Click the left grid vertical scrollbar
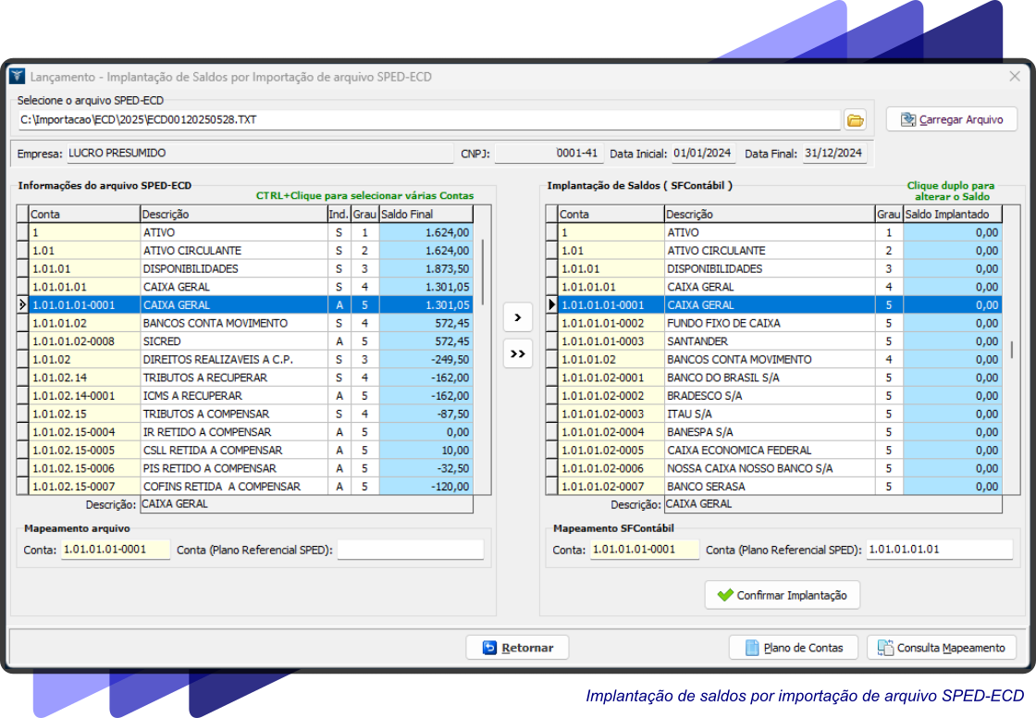 point(482,278)
